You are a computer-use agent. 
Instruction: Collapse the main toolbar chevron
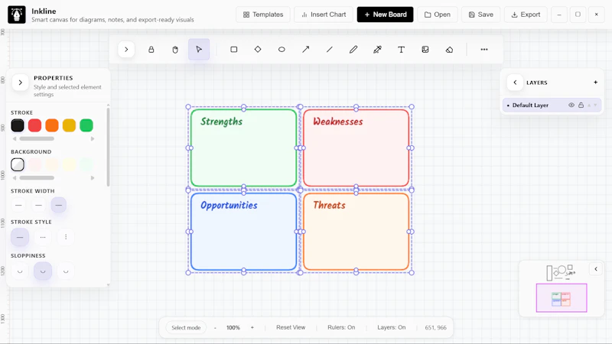pos(126,50)
